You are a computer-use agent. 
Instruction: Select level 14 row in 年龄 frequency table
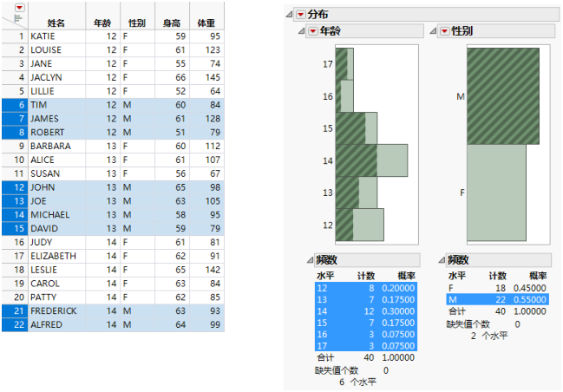click(x=366, y=311)
